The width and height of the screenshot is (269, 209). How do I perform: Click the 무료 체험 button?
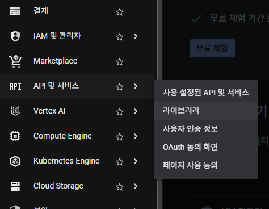[x=212, y=48]
